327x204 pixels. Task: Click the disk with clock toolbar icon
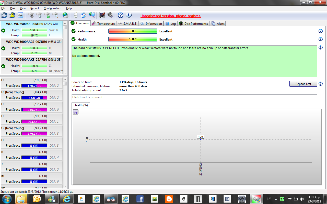point(39,15)
